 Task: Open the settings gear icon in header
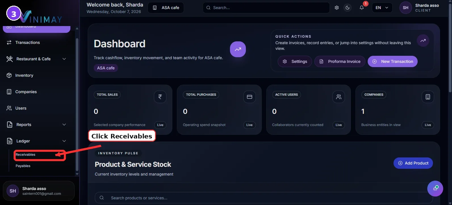point(337,8)
